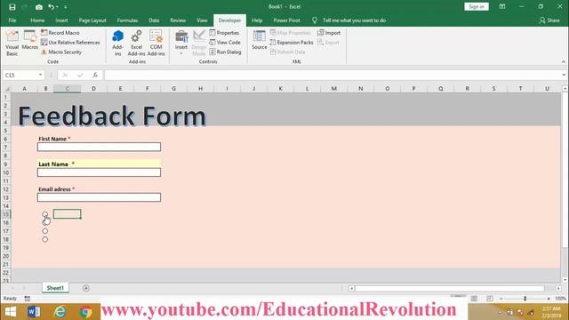Switch to the Insert tab
Screen dimensions: 569x320
[x=61, y=20]
